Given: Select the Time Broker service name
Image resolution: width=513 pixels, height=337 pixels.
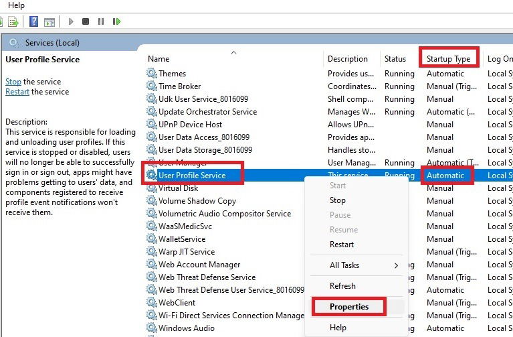Looking at the screenshot, I should pos(180,86).
